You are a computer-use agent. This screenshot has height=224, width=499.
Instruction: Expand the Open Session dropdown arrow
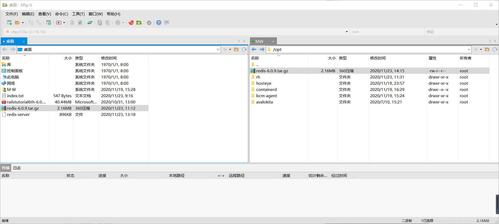(23, 23)
